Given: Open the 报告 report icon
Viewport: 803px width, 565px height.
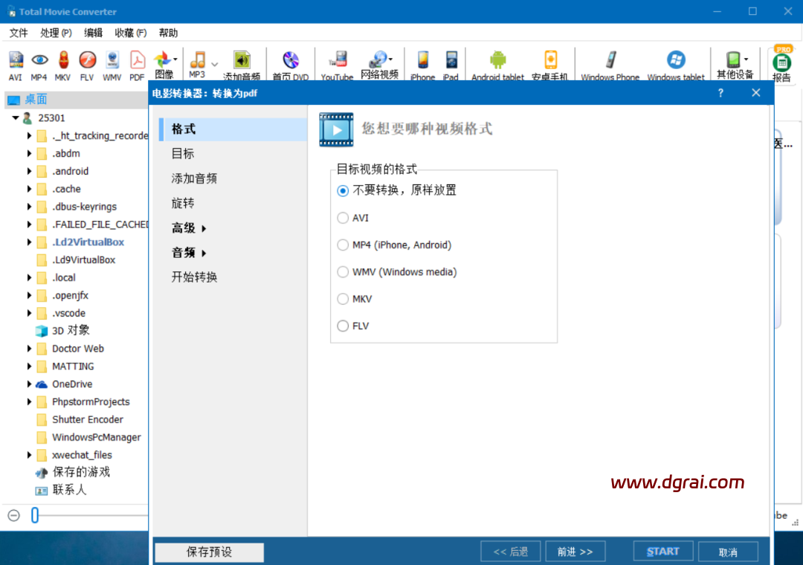Looking at the screenshot, I should 781,65.
